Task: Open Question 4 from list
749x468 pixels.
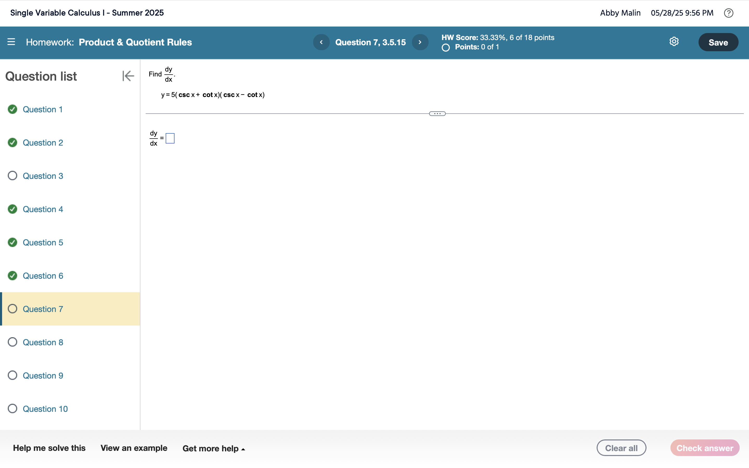Action: click(x=43, y=209)
